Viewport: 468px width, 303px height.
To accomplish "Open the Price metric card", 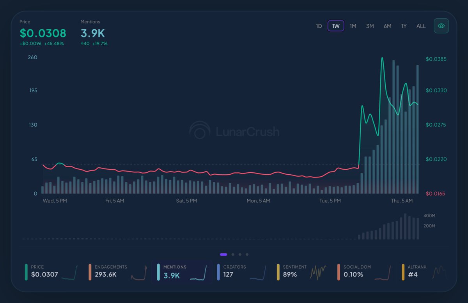I will click(51, 271).
